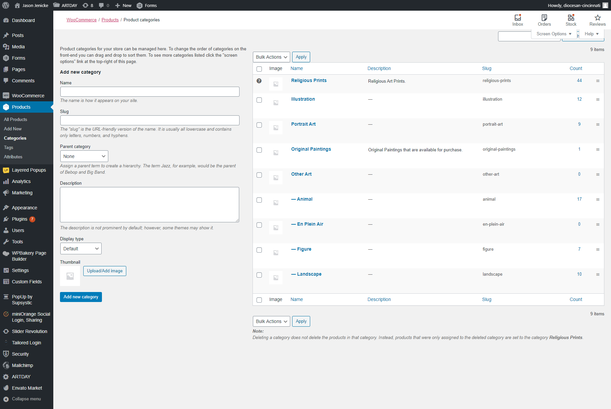
Task: Open the top Bulk Actions dropdown
Action: [x=271, y=57]
